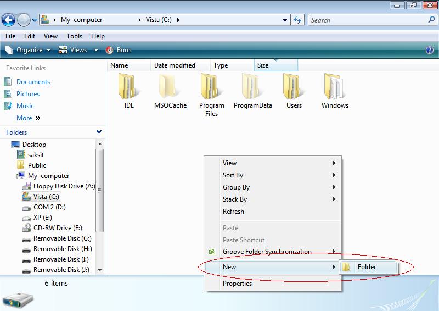Image resolution: width=439 pixels, height=311 pixels.
Task: Select the Users folder icon
Action: (294, 87)
